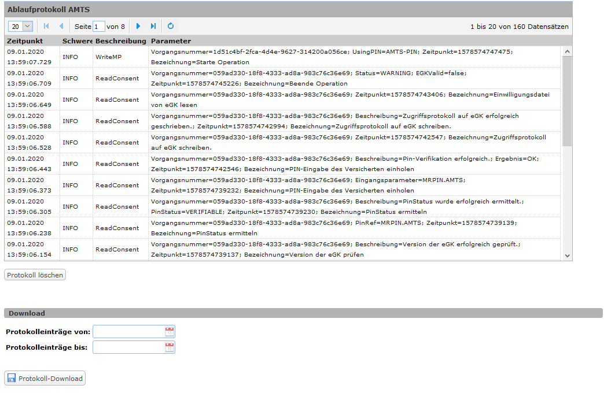Click the Schwere column header
The image size is (604, 400).
click(x=77, y=41)
